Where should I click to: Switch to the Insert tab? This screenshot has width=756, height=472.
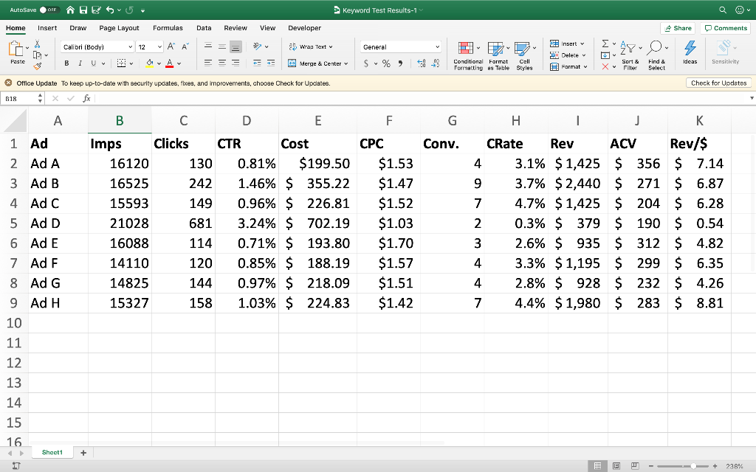[x=47, y=28]
